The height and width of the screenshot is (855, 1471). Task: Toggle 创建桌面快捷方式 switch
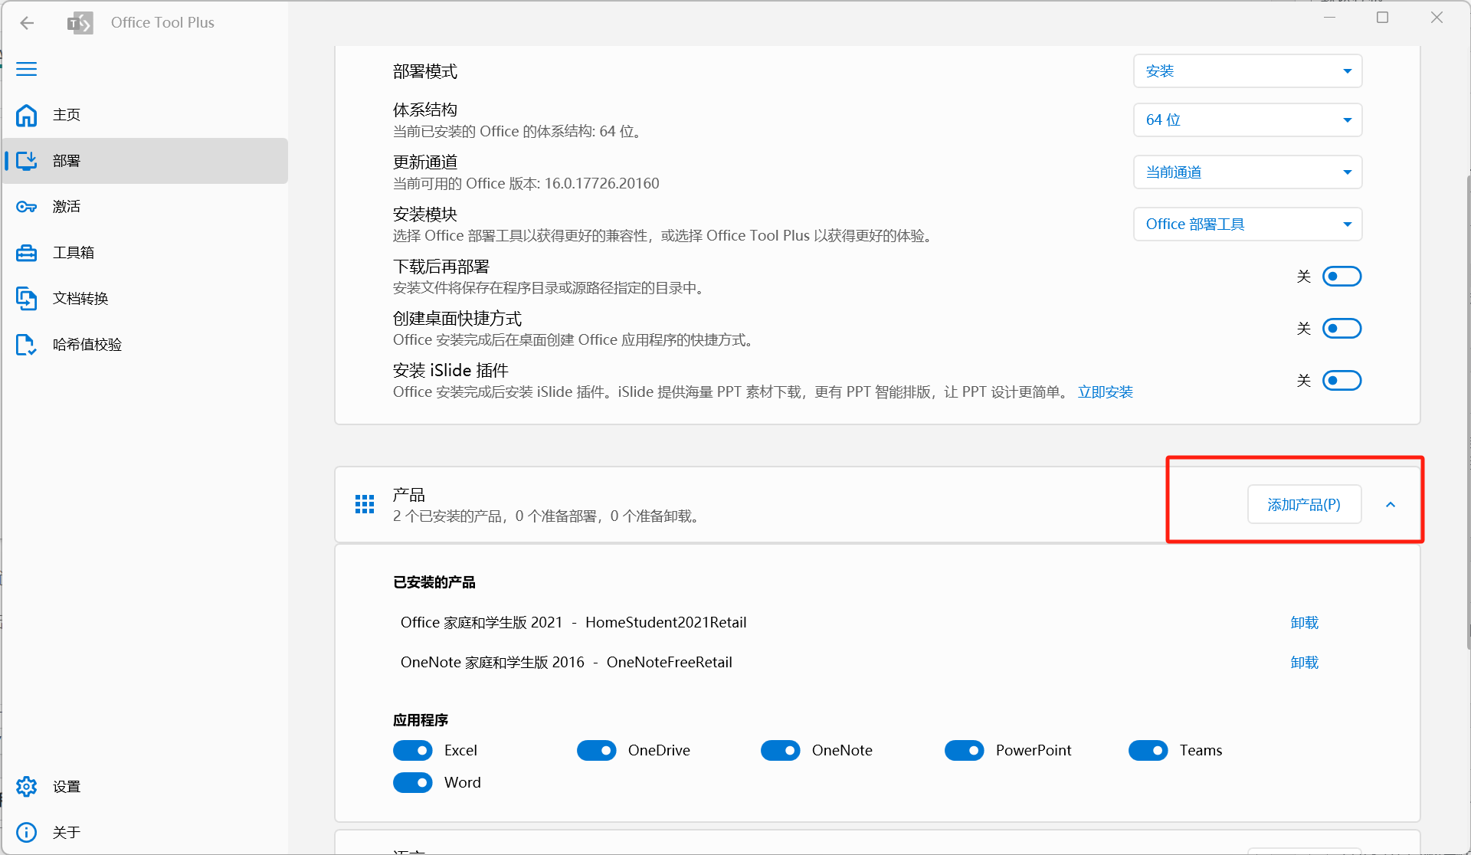[x=1342, y=329]
